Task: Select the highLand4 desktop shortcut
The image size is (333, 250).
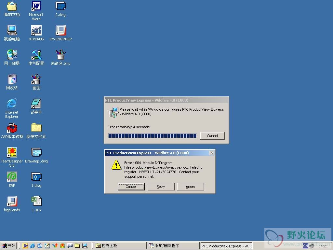Action: pyautogui.click(x=12, y=204)
